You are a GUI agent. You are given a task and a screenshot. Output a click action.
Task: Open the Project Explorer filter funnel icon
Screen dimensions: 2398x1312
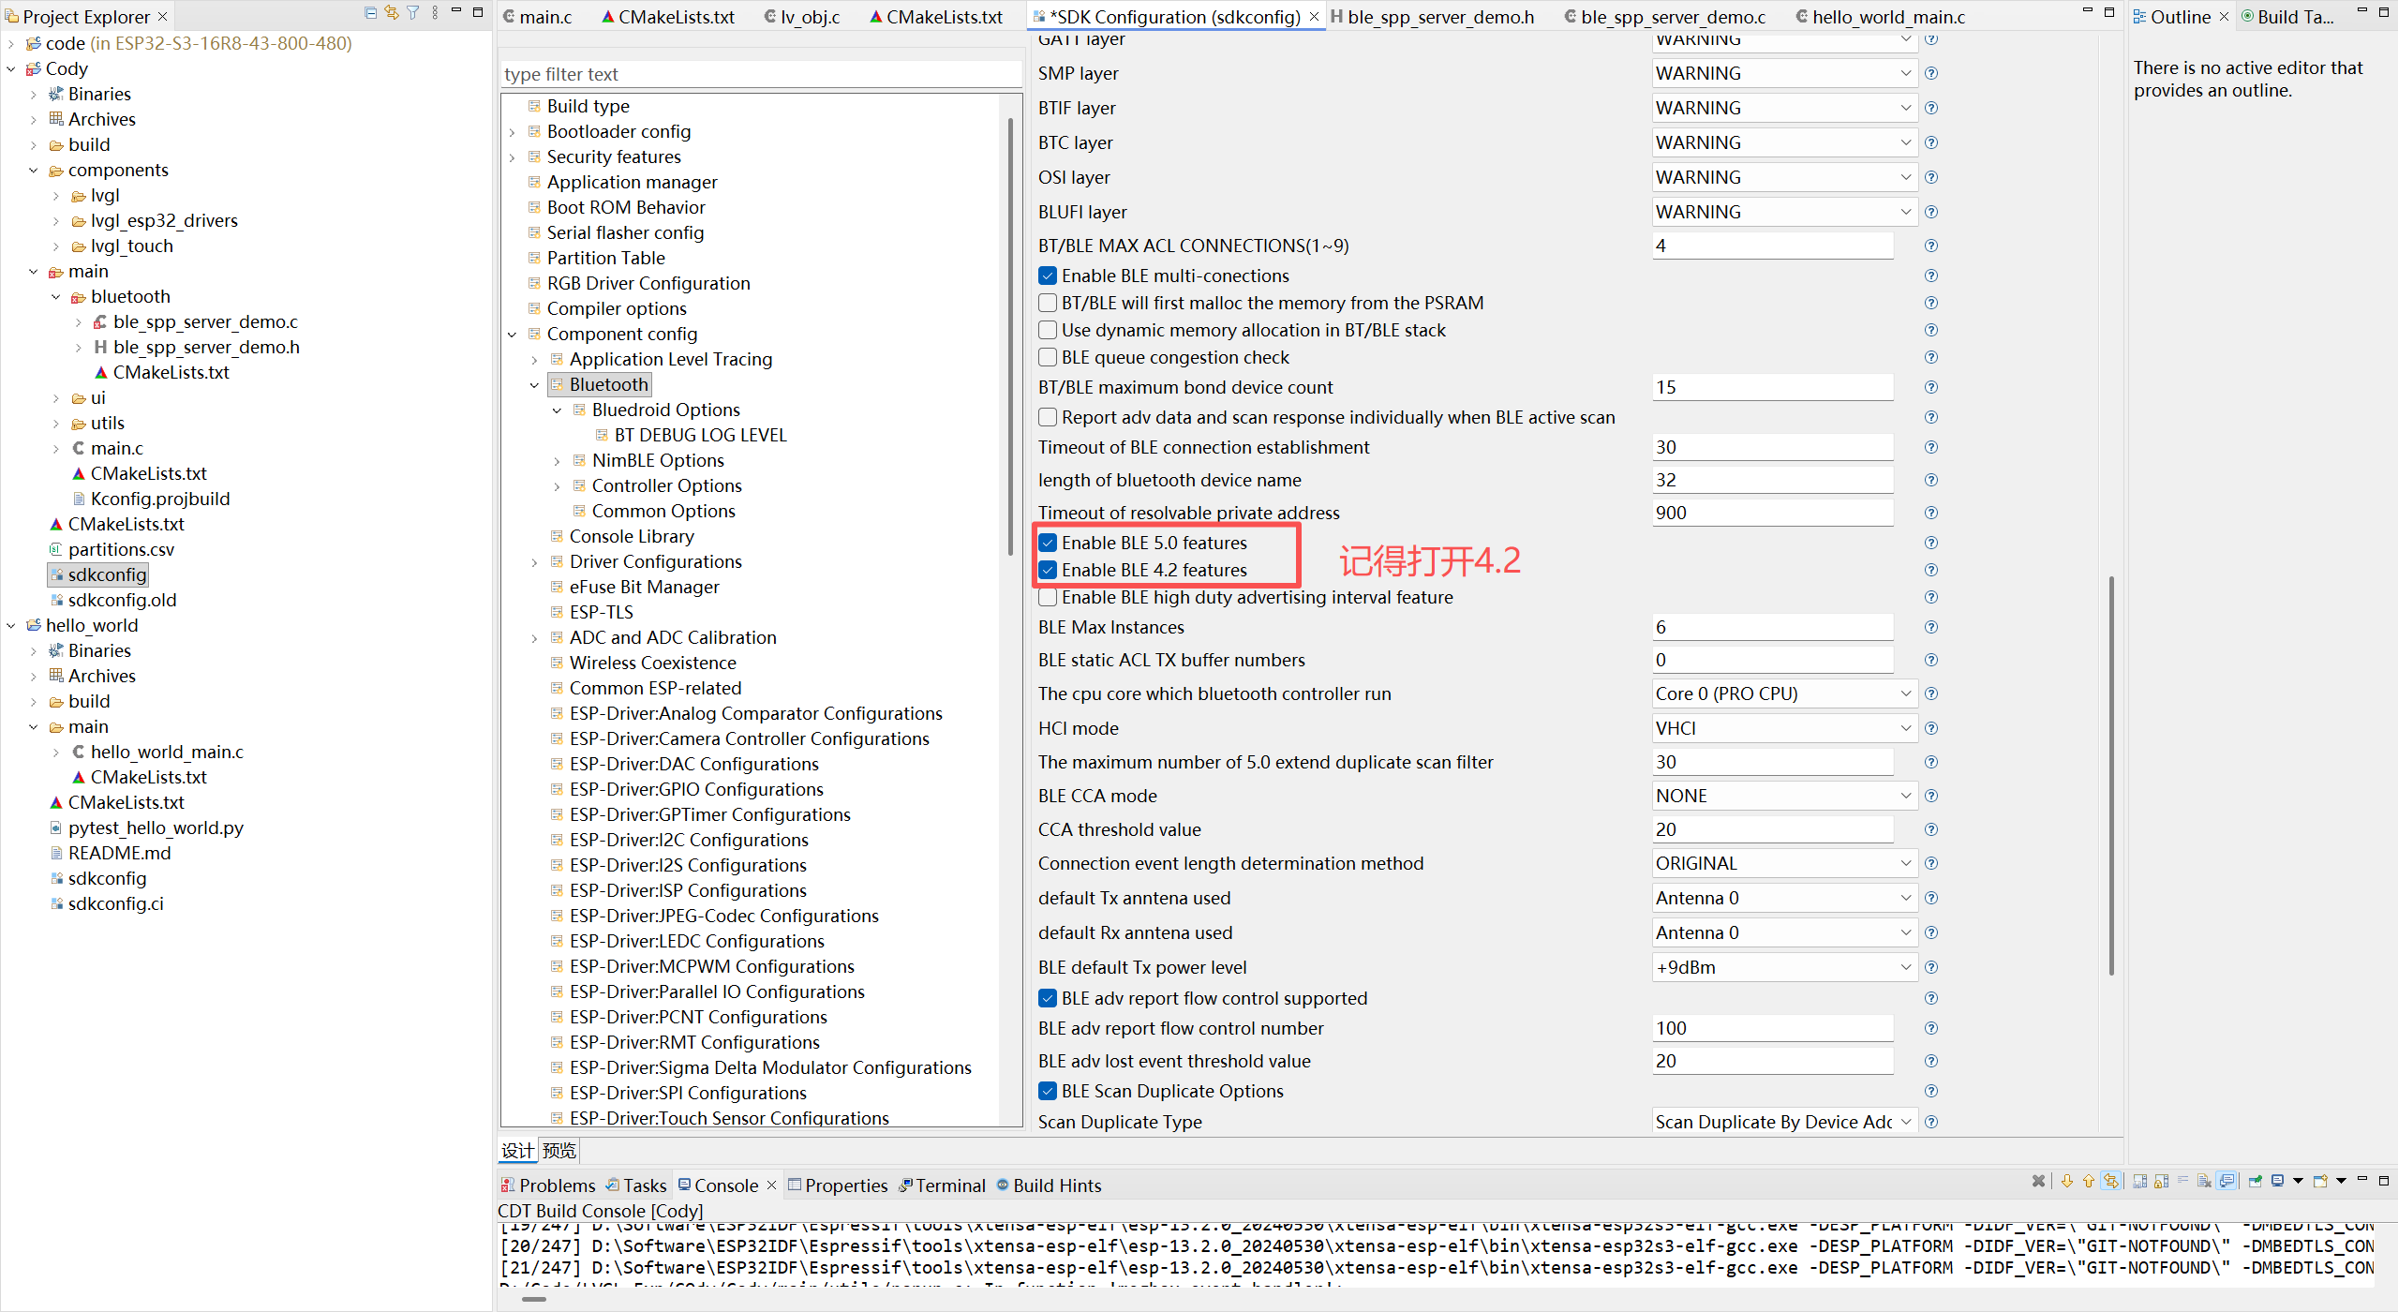[x=413, y=13]
